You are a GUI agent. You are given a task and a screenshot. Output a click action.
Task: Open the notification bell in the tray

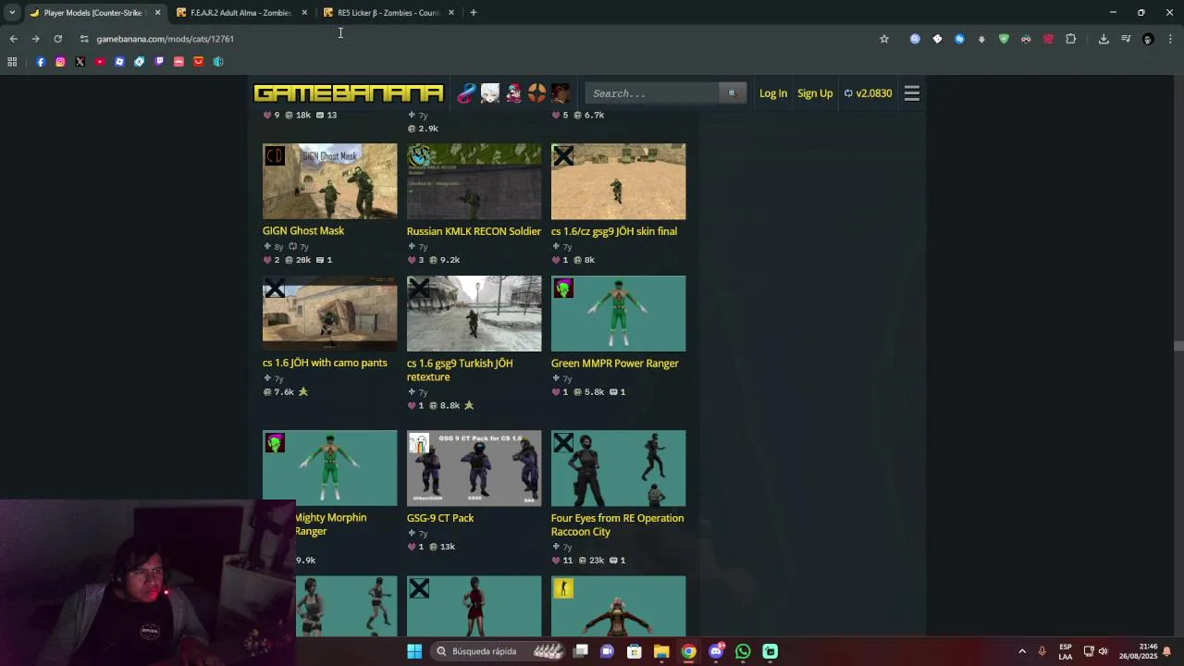click(x=1167, y=651)
